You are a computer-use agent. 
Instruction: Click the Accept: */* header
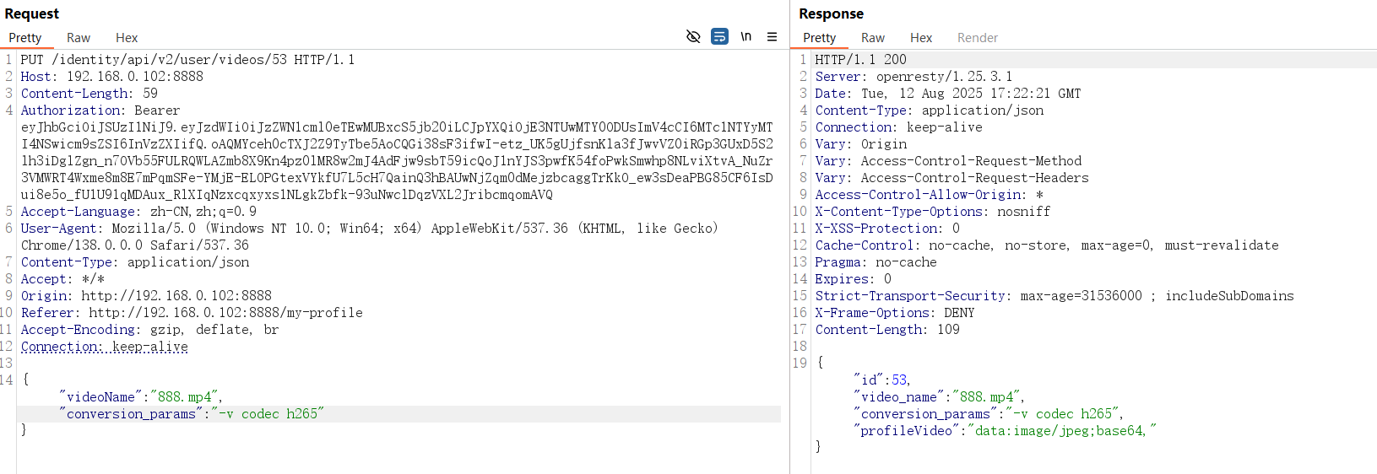tap(63, 279)
